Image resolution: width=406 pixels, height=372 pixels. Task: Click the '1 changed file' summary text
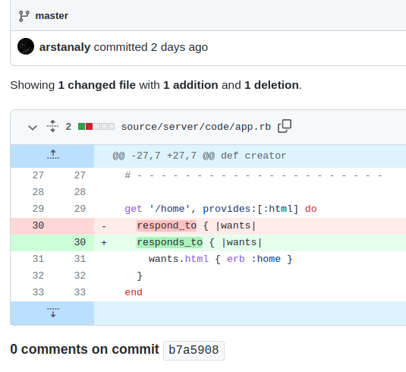click(97, 85)
